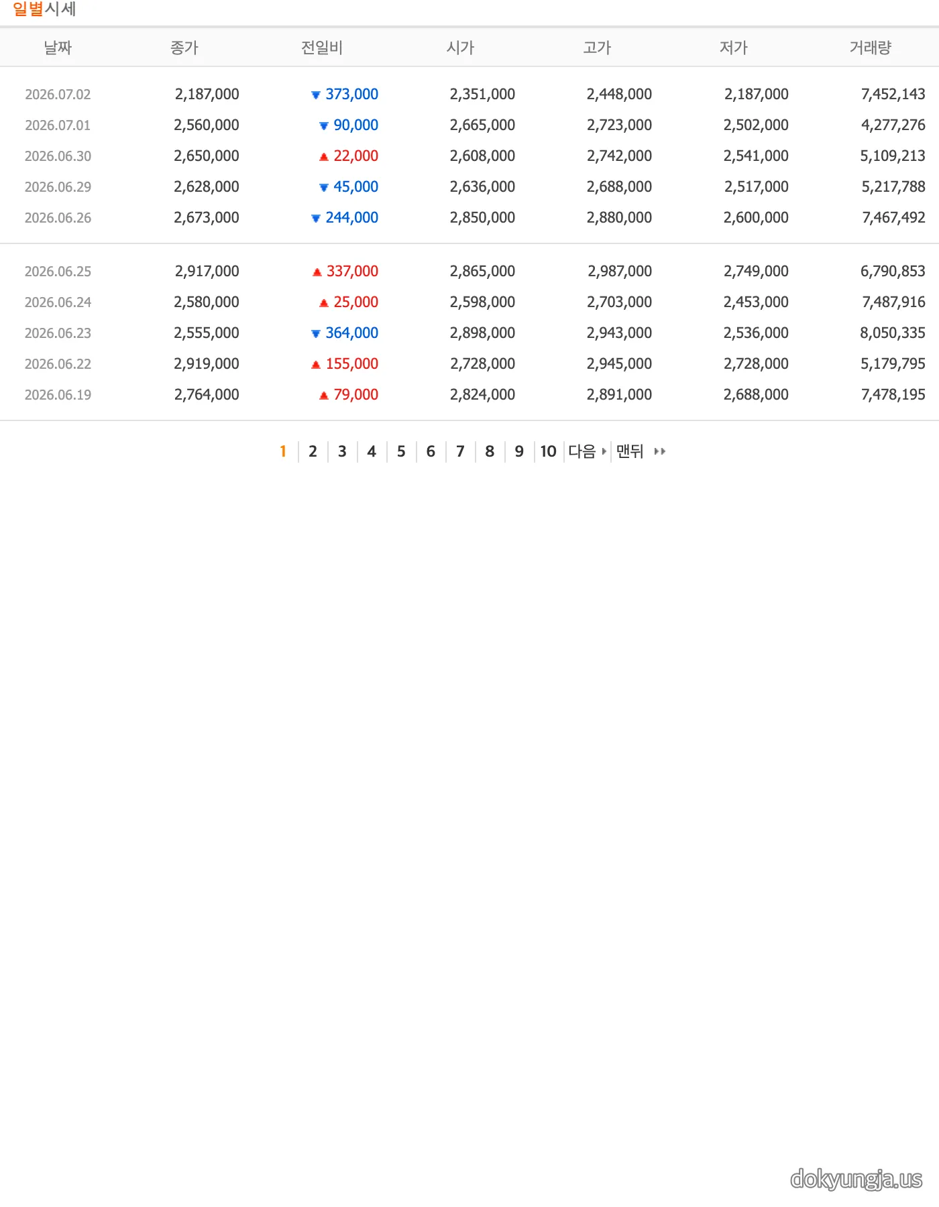Select date cell 2026.06.29
The image size is (939, 1207).
tap(58, 187)
